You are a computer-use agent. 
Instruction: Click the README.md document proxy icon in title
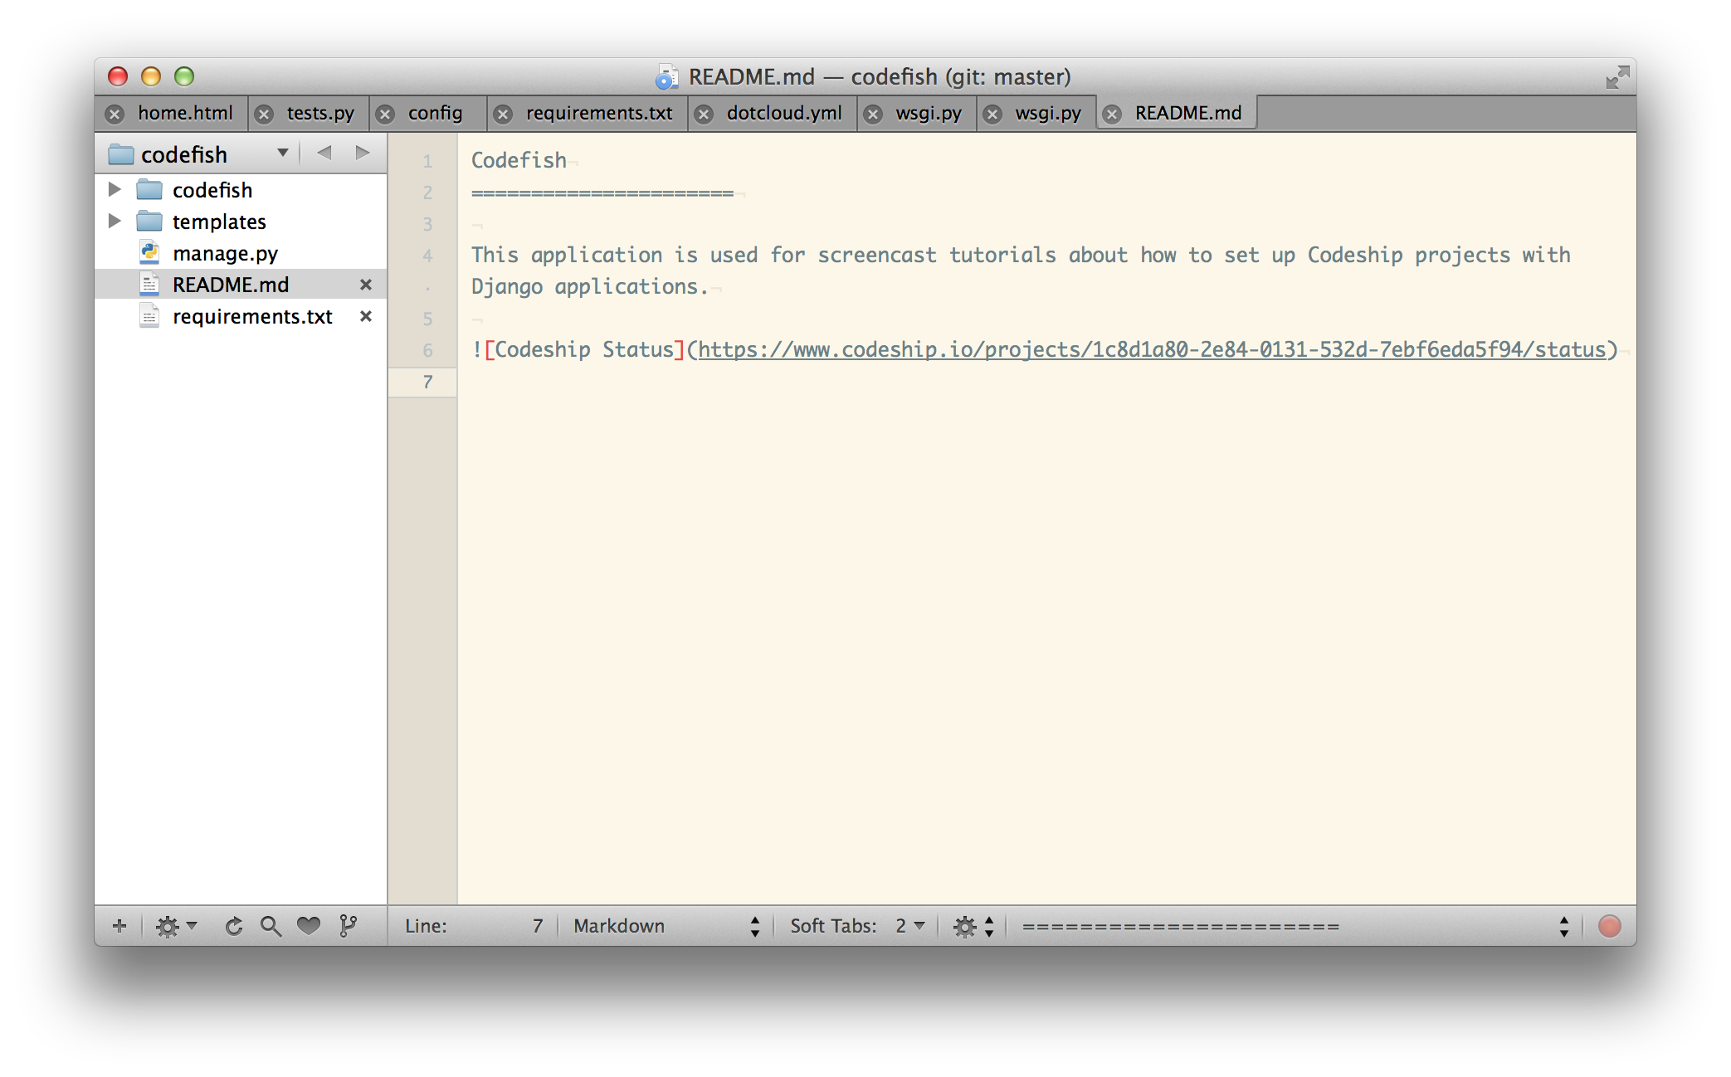click(667, 77)
